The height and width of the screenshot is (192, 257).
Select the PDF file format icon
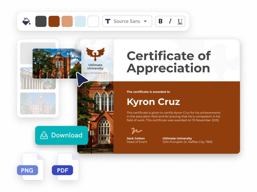pos(62,170)
